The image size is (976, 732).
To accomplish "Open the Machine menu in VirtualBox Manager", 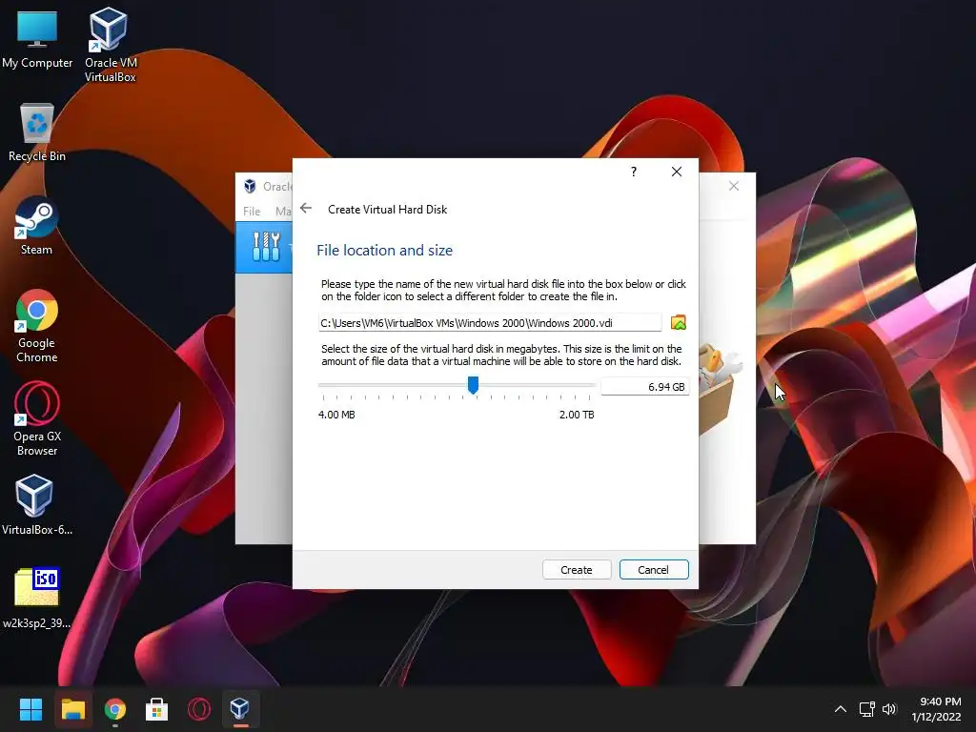I will [x=283, y=211].
